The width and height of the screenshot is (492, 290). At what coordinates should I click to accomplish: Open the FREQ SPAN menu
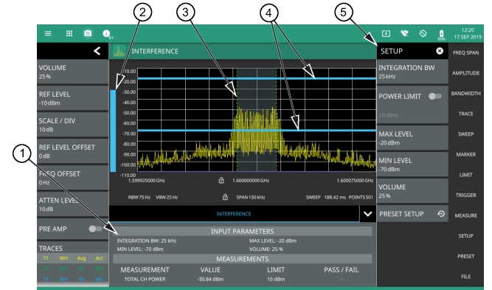(x=465, y=52)
